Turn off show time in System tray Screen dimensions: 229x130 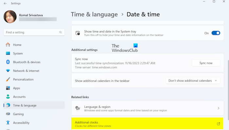[216, 33]
